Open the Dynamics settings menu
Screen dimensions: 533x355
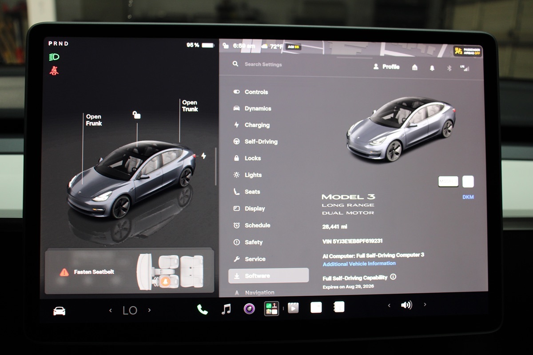click(x=252, y=108)
